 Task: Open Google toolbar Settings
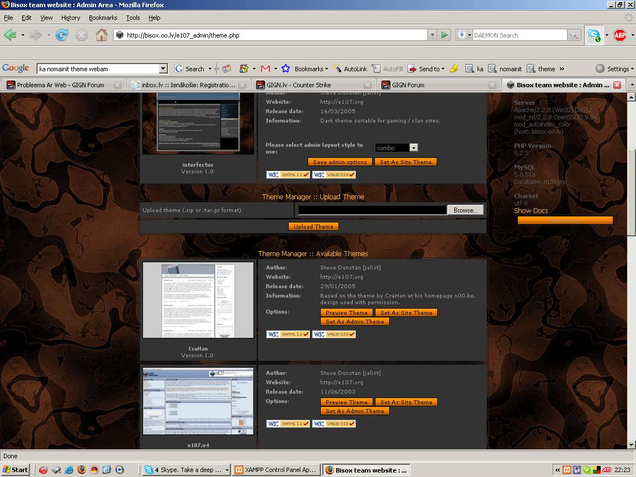614,69
